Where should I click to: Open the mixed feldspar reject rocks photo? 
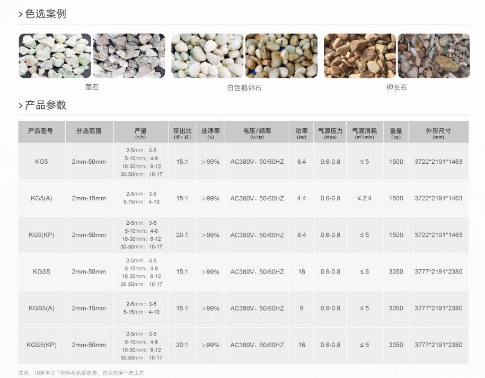[x=434, y=56]
